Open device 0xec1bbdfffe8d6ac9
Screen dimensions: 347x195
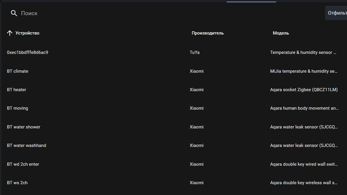point(27,53)
